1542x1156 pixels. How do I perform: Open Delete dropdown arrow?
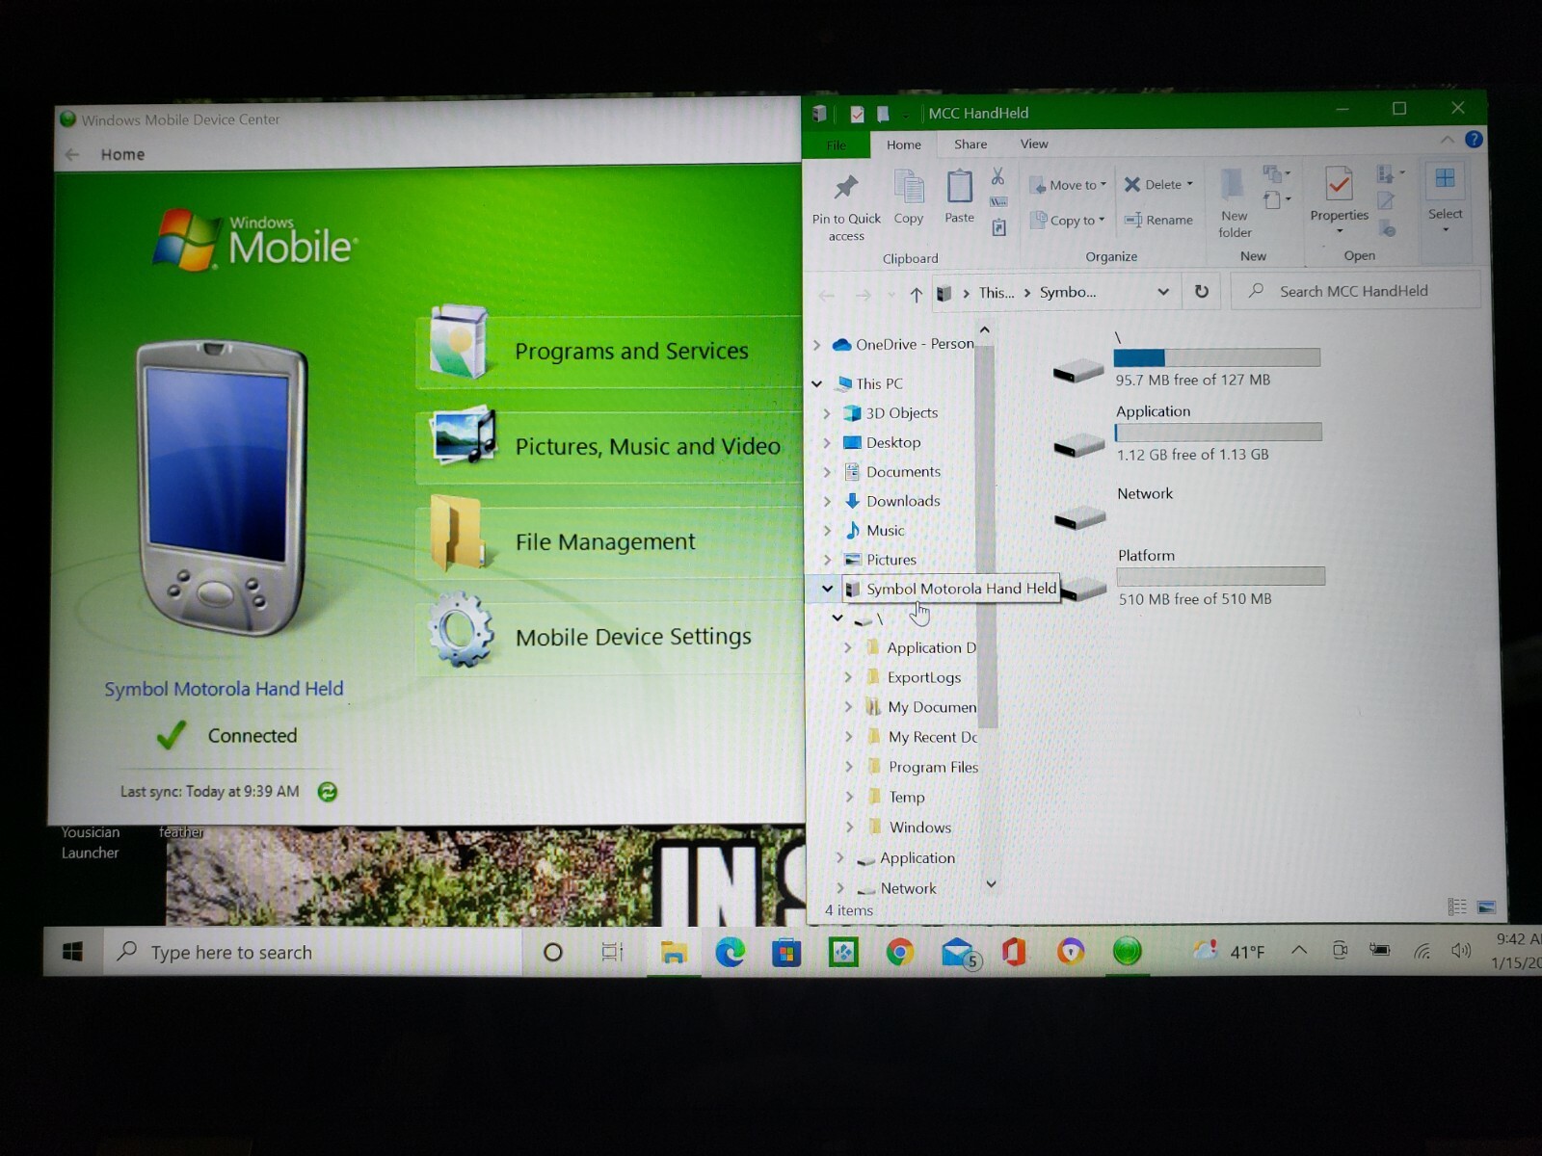[x=1190, y=184]
